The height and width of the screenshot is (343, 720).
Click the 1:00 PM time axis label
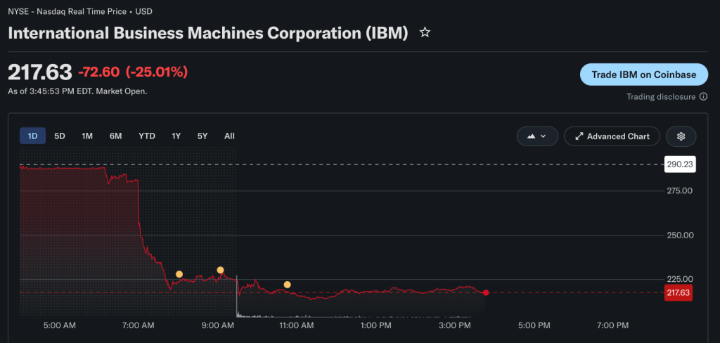click(x=376, y=325)
